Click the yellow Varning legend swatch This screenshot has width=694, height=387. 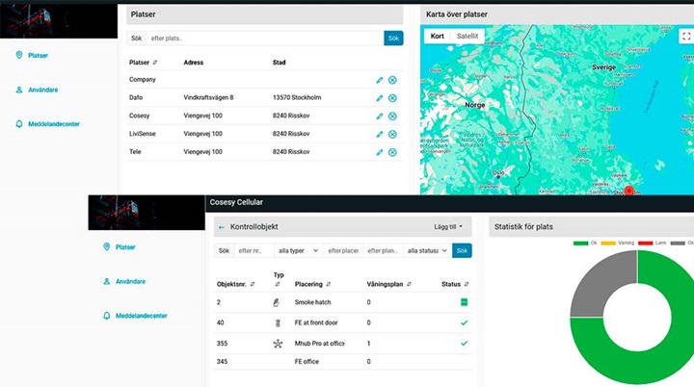[608, 243]
